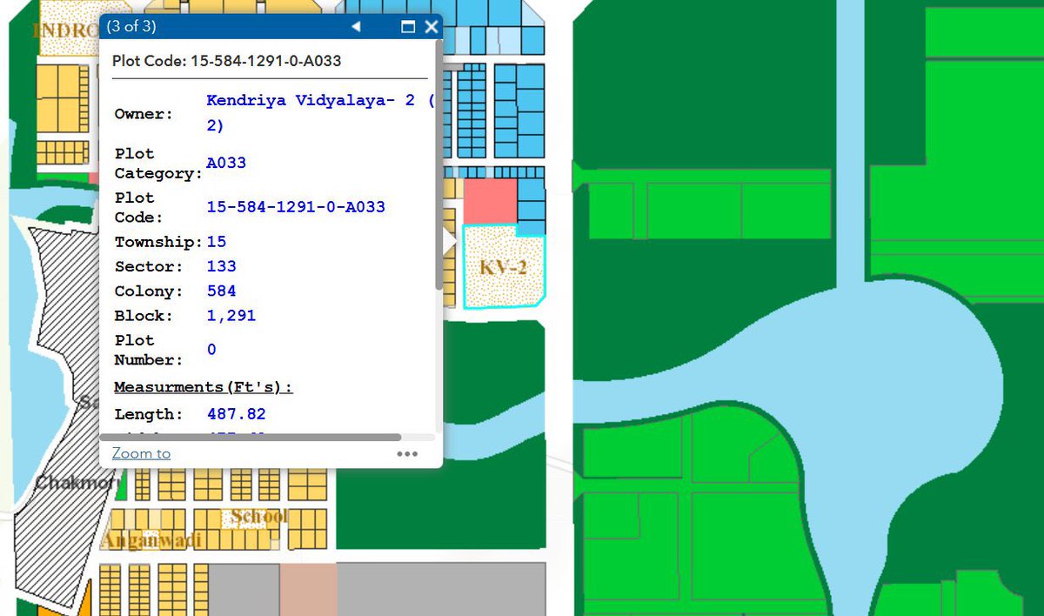Click Sector value 133
This screenshot has height=616, width=1044.
point(221,266)
